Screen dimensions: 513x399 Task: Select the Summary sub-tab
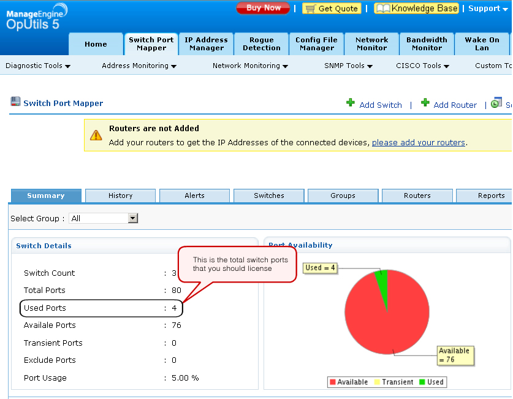pos(46,196)
